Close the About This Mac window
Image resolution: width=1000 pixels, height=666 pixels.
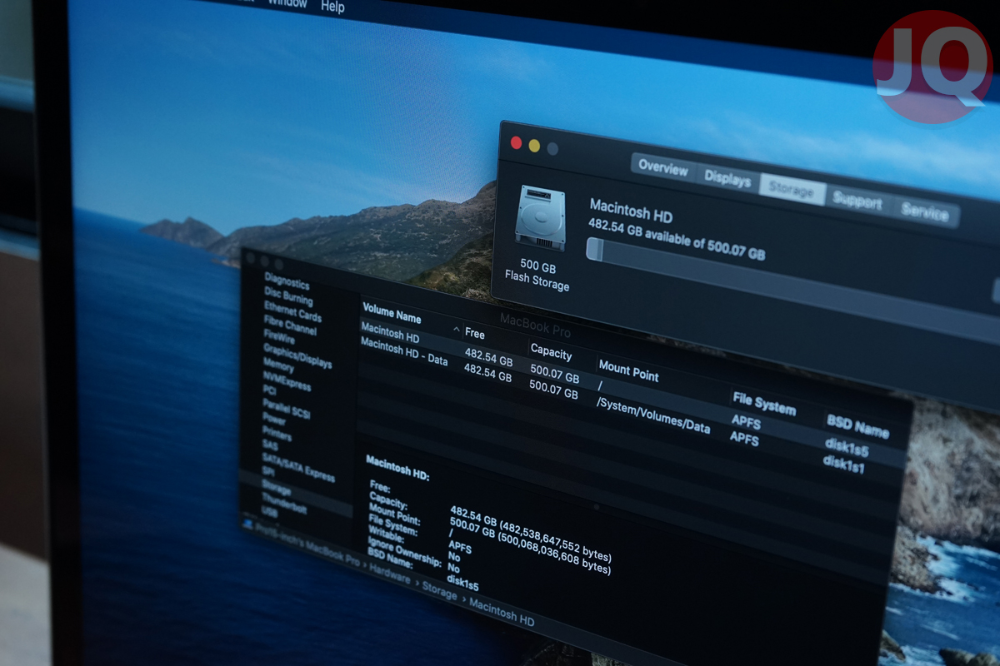click(516, 142)
